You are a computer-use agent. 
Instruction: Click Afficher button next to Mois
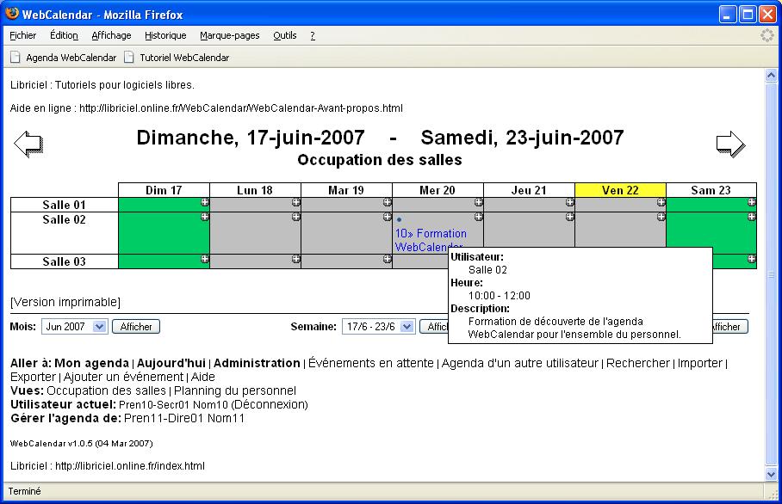[136, 327]
